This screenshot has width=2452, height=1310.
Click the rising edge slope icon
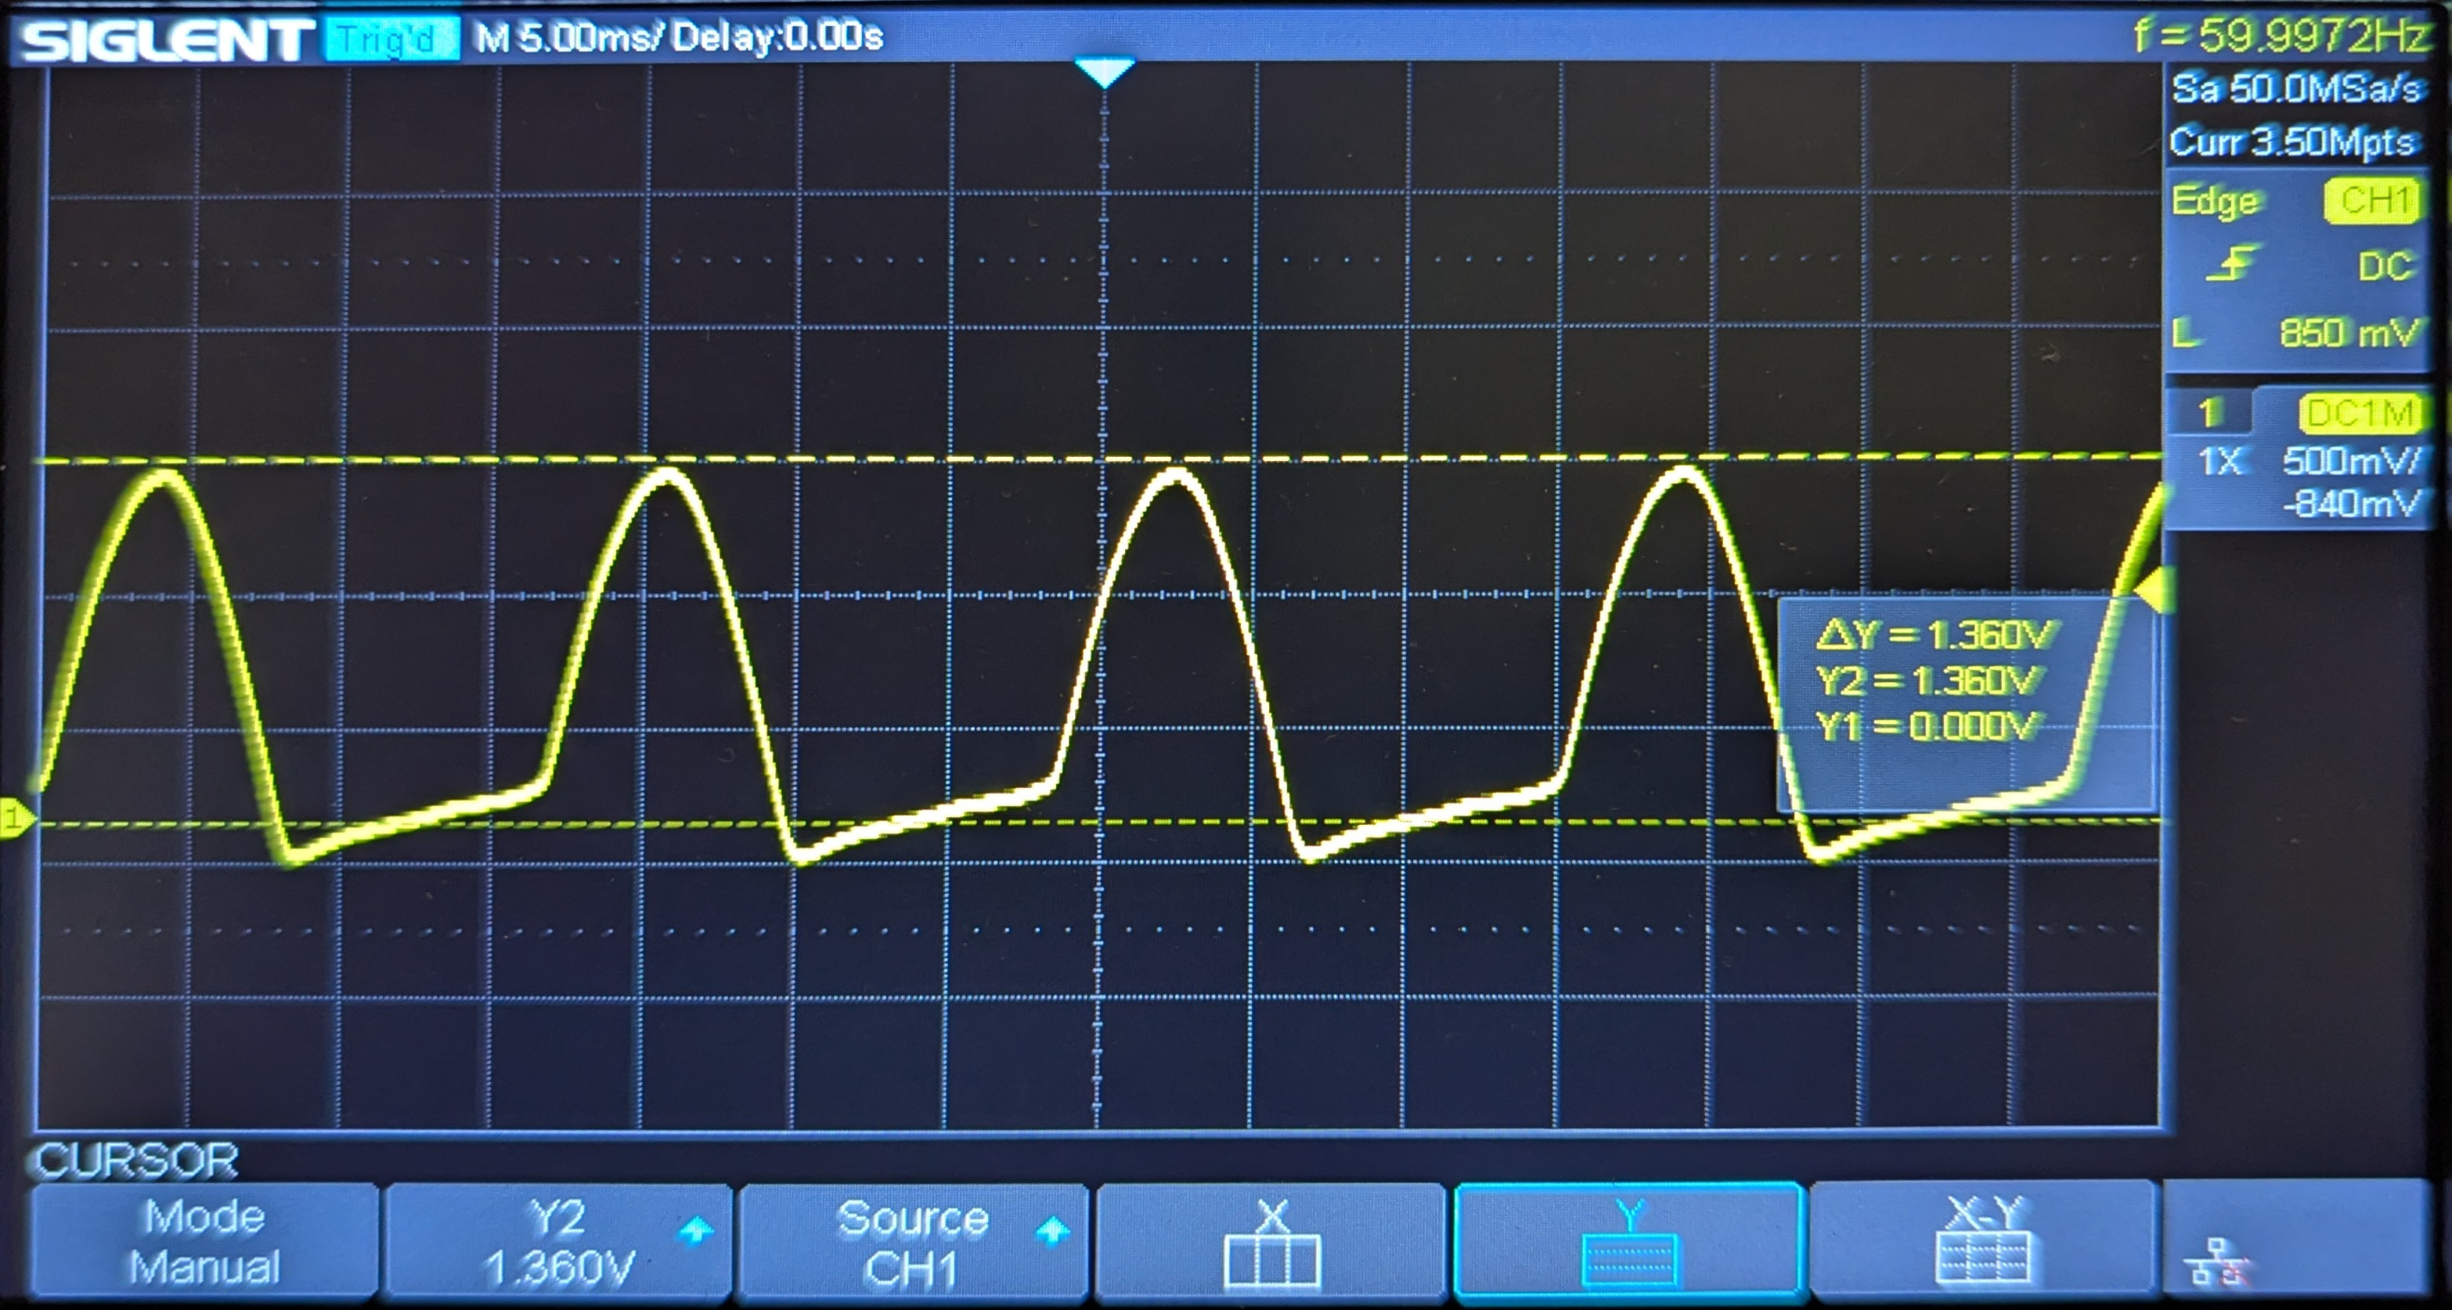pyautogui.click(x=2232, y=265)
